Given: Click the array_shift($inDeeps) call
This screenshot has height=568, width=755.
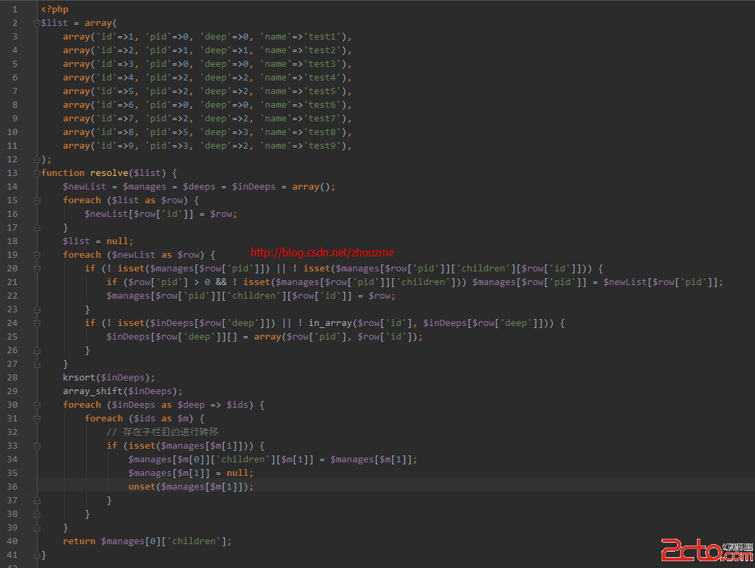Looking at the screenshot, I should click(122, 391).
